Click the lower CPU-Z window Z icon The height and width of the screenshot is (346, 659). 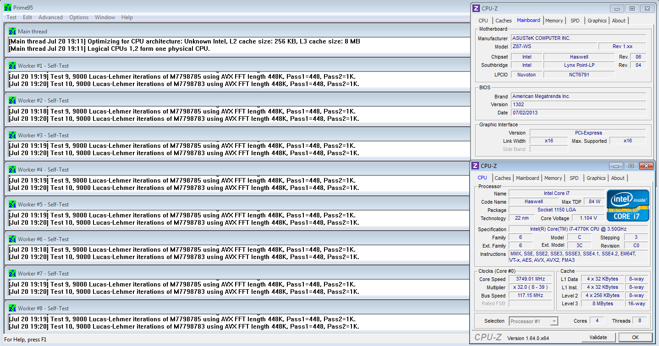point(475,166)
